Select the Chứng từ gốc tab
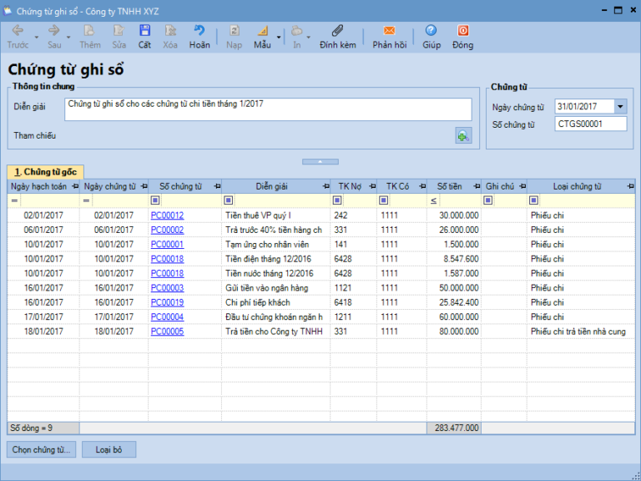Image resolution: width=641 pixels, height=481 pixels. 45,171
